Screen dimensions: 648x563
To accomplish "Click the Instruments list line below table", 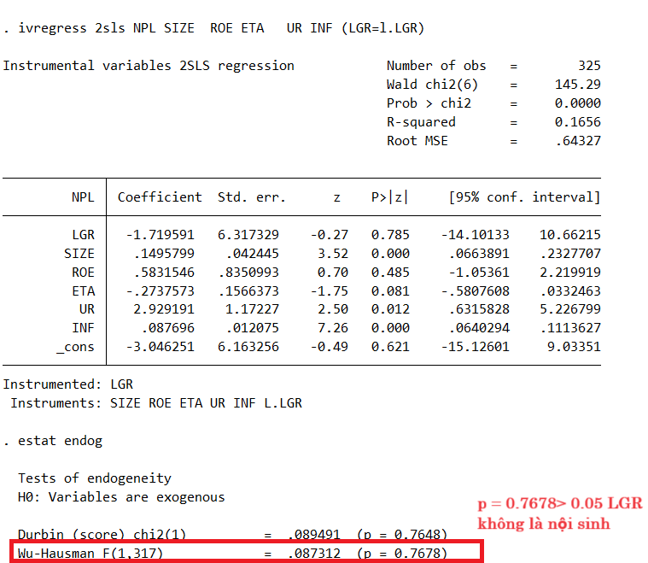I will click(156, 403).
